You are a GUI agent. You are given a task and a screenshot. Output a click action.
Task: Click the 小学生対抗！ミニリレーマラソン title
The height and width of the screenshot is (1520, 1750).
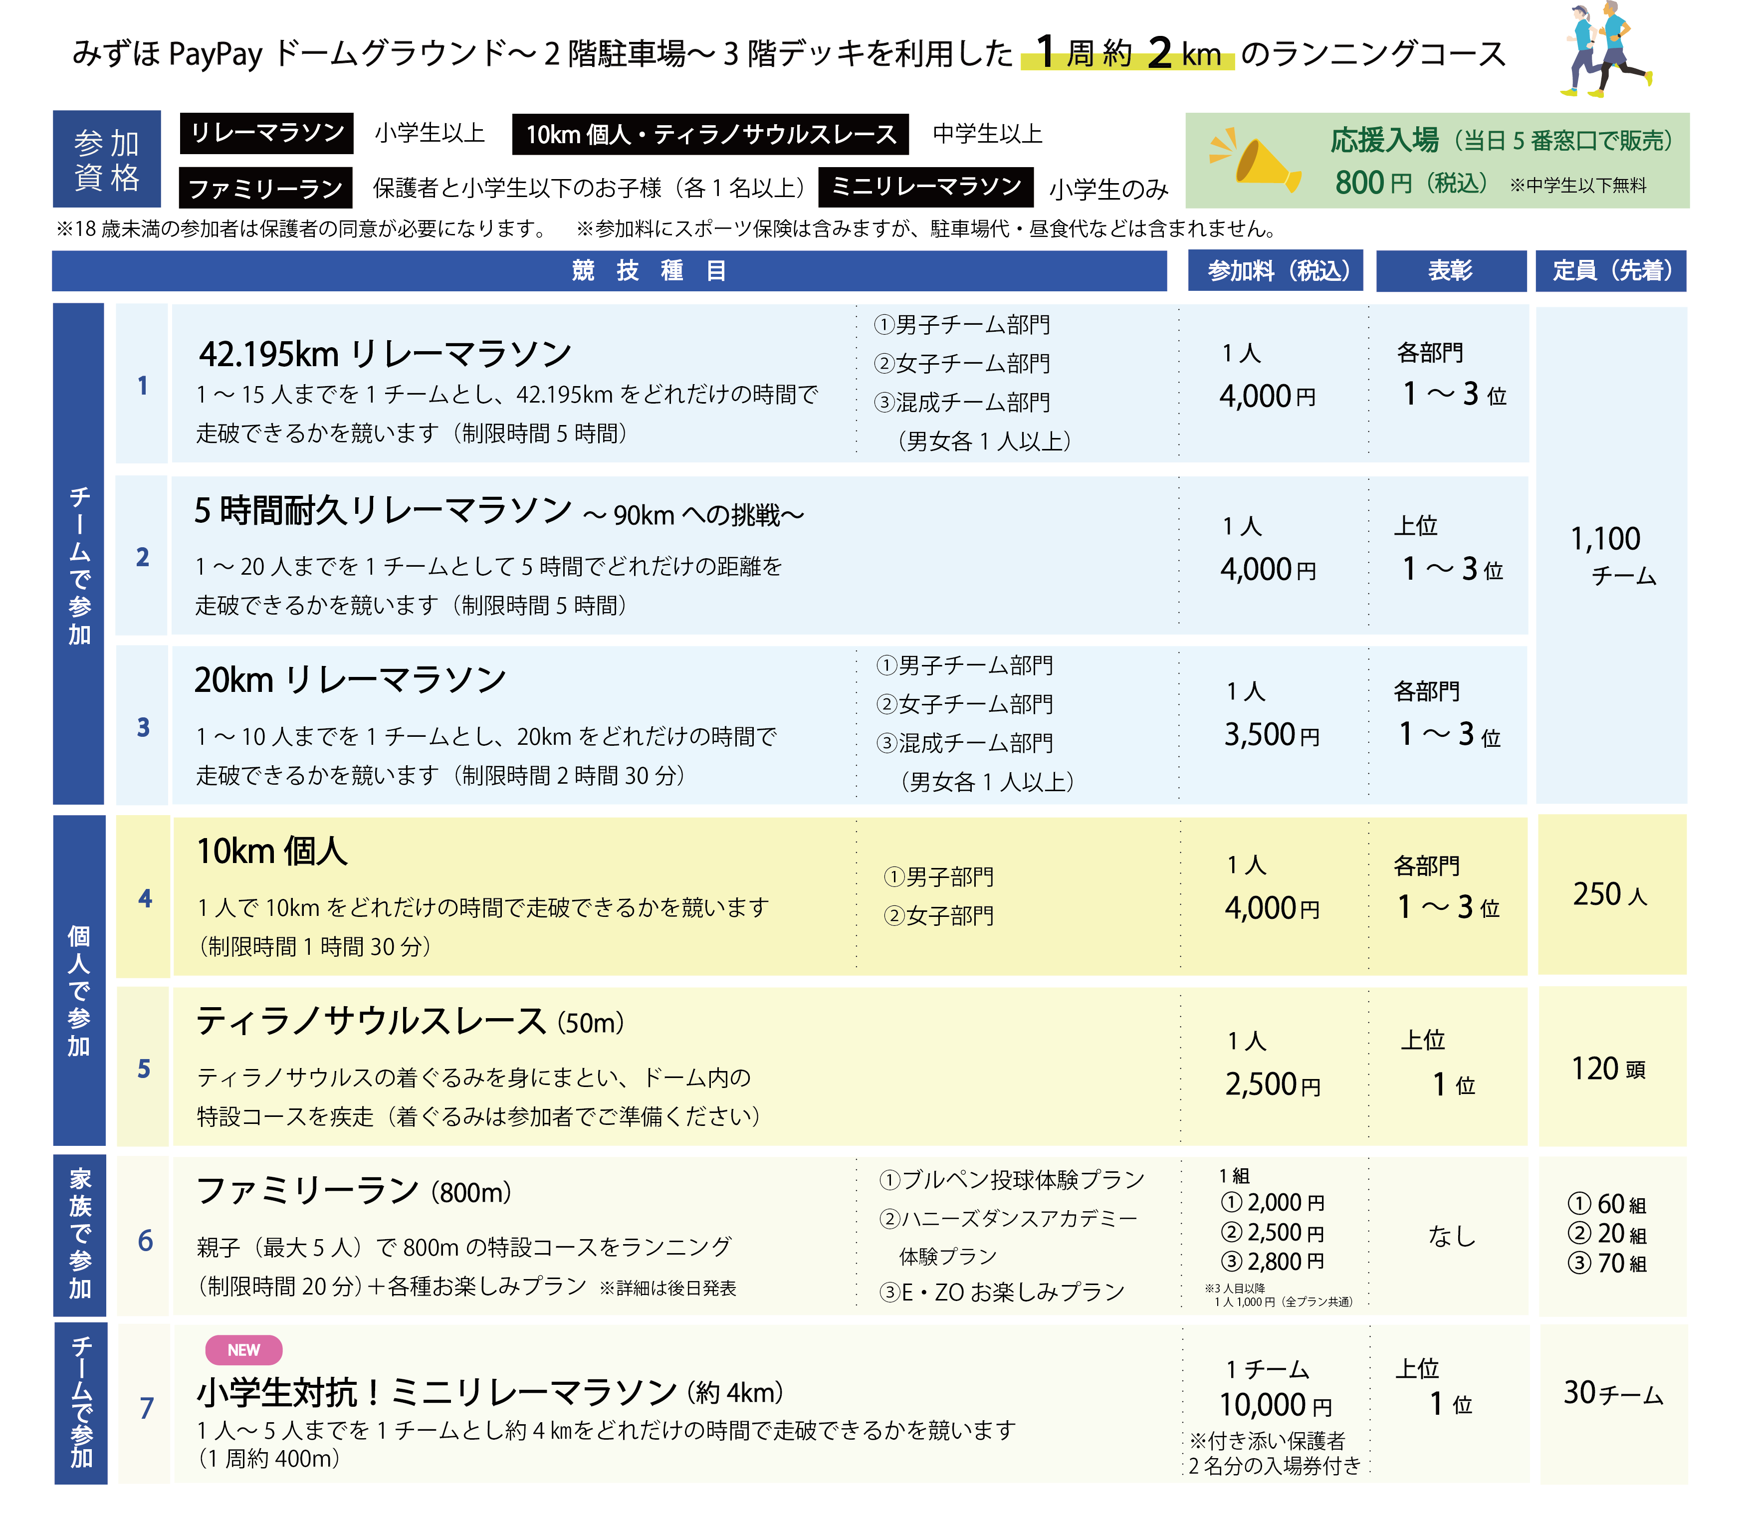436,1392
